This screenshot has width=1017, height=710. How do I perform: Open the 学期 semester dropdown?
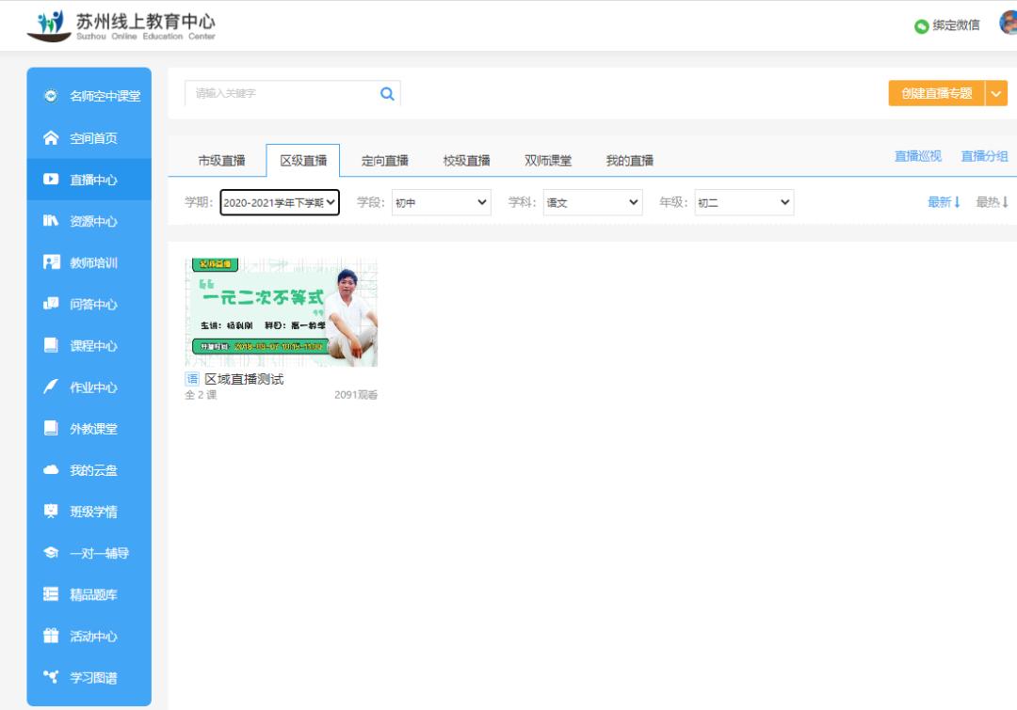(x=281, y=201)
